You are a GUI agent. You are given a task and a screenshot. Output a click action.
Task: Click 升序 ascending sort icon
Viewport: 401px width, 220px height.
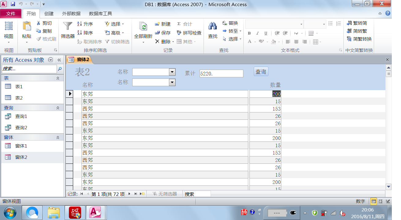(x=80, y=24)
